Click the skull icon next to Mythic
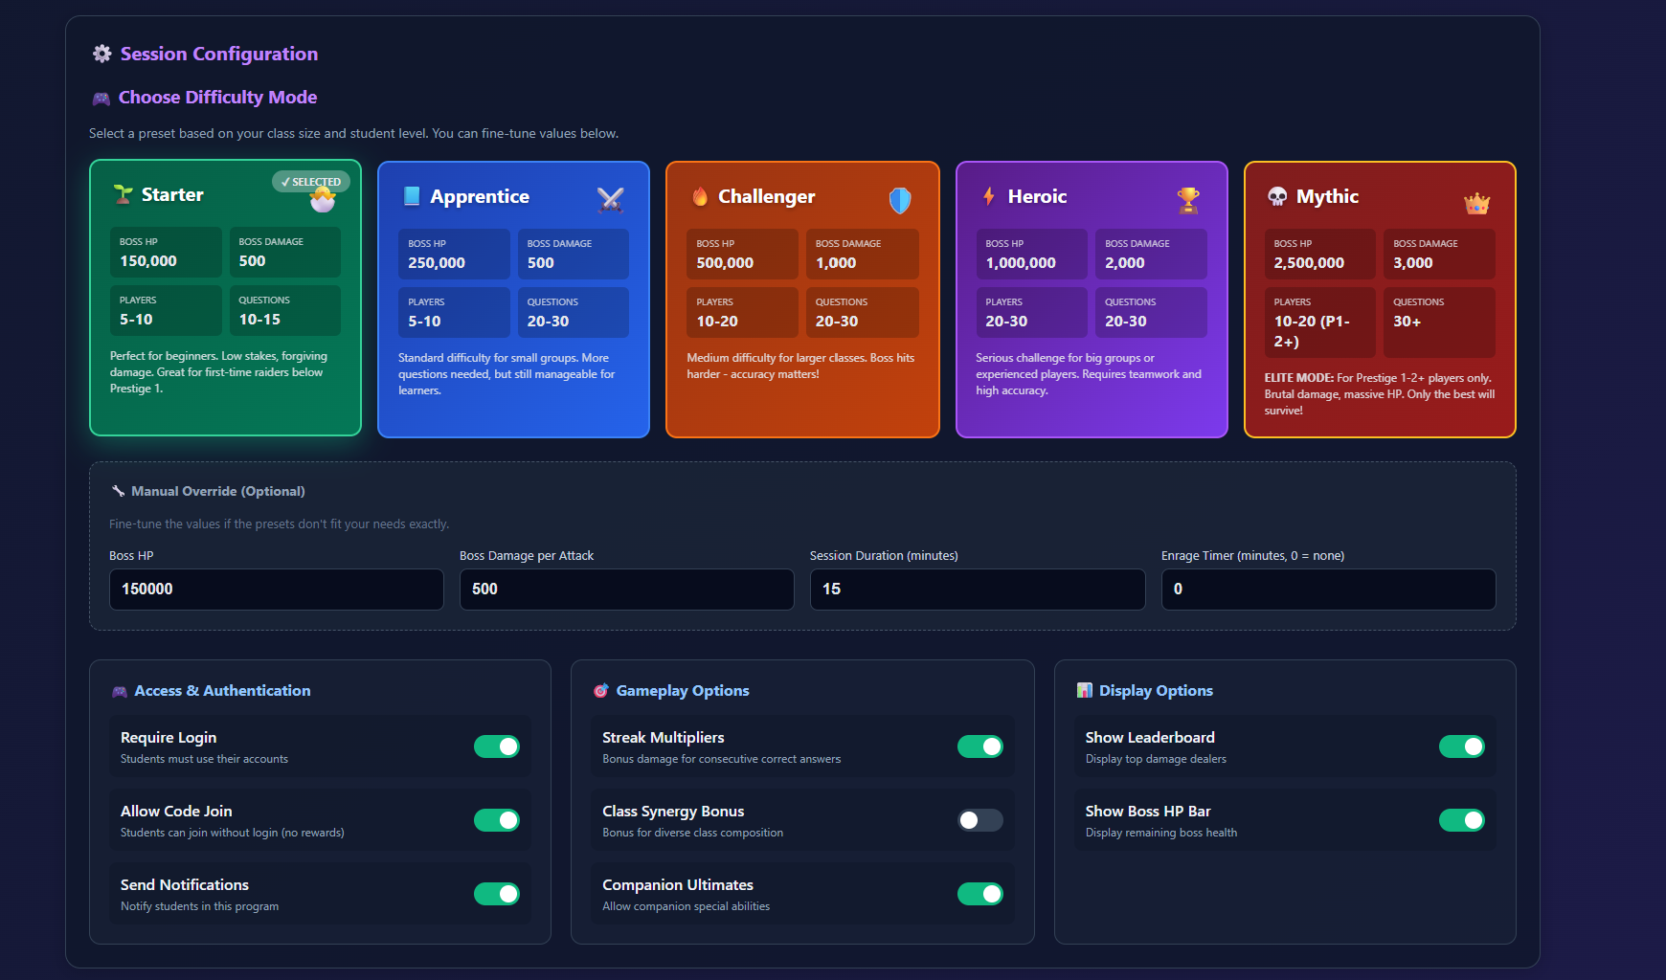1666x980 pixels. tap(1277, 197)
